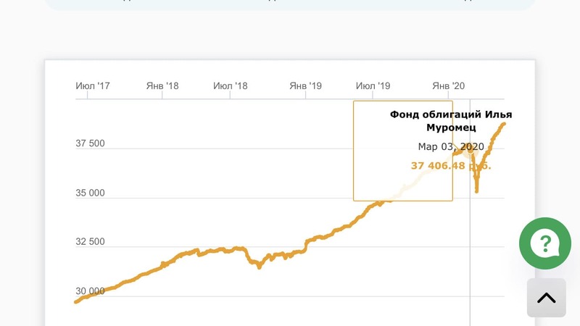580x326 pixels.
Task: Click the scroll-to-top chevron button
Action: tap(546, 297)
